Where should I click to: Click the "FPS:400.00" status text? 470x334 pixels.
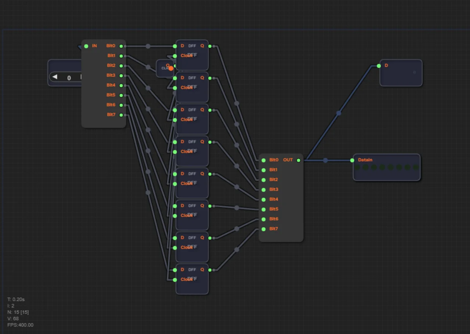20,325
